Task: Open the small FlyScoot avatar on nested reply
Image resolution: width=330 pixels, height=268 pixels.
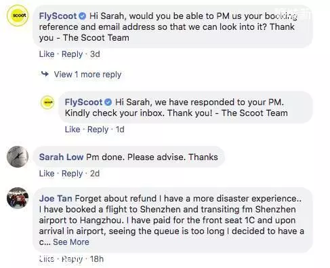Action: click(47, 102)
